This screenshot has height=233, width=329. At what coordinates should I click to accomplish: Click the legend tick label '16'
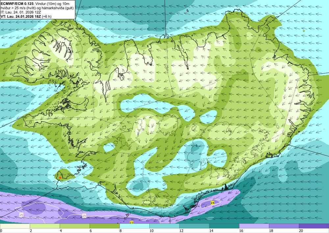coord(241,231)
